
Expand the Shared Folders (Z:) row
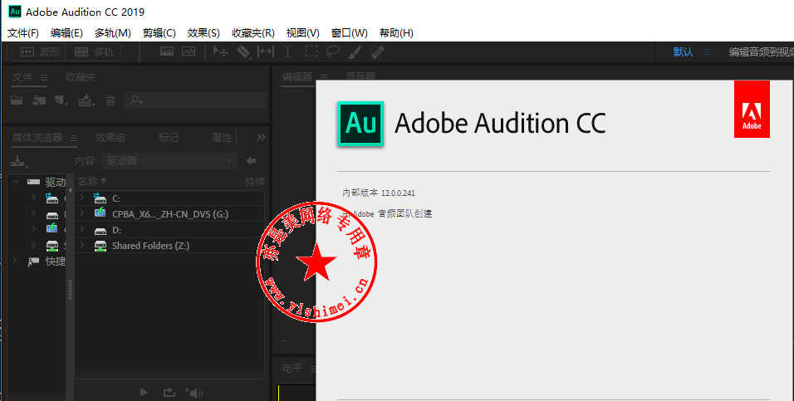pos(81,246)
